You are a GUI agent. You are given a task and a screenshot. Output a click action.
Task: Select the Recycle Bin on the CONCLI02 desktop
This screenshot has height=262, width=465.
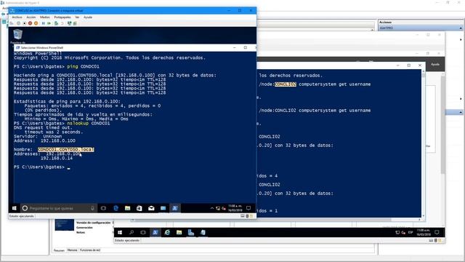[17, 36]
